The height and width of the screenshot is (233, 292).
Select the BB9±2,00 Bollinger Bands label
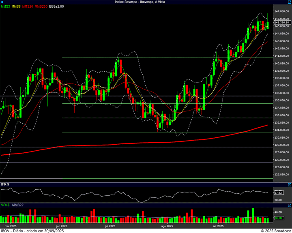click(x=56, y=6)
